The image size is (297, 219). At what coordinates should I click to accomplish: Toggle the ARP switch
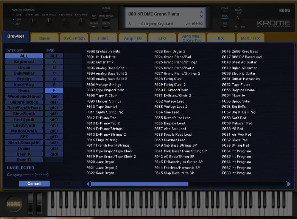pos(94,20)
